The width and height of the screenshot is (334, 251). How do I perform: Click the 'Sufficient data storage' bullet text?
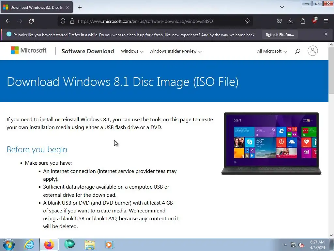tap(106, 191)
